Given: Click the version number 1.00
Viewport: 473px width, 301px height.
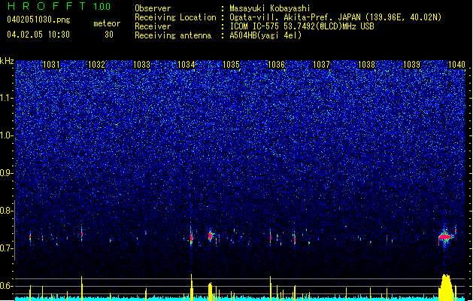Looking at the screenshot, I should [x=102, y=6].
